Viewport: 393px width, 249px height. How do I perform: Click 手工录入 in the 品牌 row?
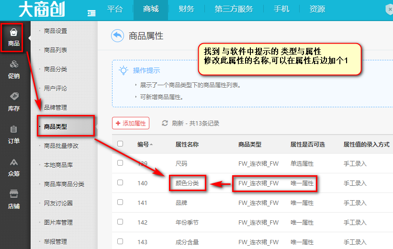355,203
